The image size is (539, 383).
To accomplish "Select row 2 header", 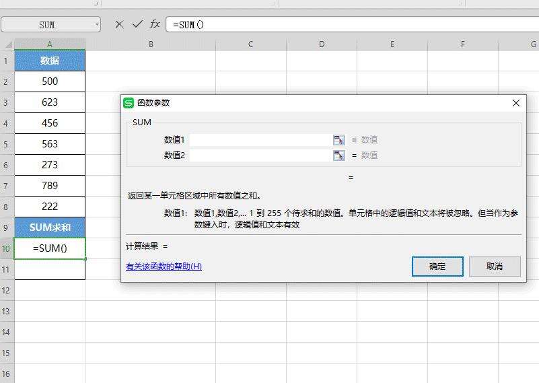I will point(7,82).
